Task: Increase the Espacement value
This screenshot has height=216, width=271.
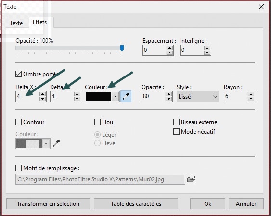Action: coord(170,48)
